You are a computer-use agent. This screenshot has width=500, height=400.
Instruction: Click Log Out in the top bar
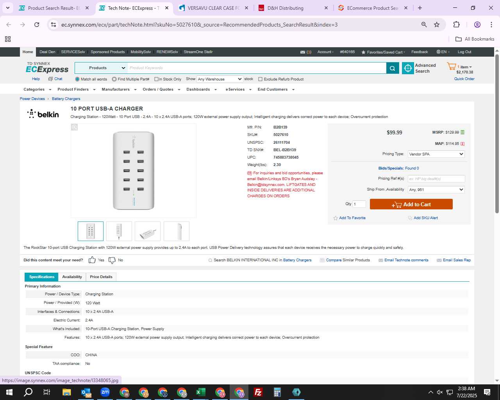[464, 52]
